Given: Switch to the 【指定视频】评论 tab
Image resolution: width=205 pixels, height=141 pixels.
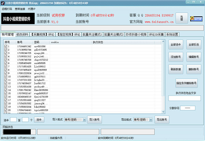Looking at the screenshot, I should click(x=69, y=34).
